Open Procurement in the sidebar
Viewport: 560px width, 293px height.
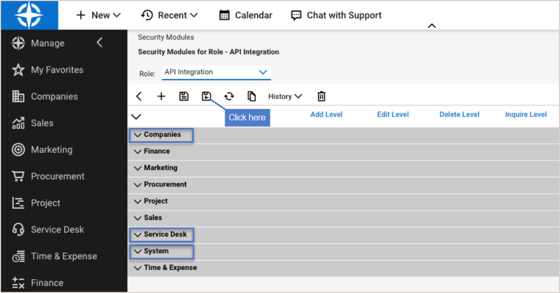(48, 176)
